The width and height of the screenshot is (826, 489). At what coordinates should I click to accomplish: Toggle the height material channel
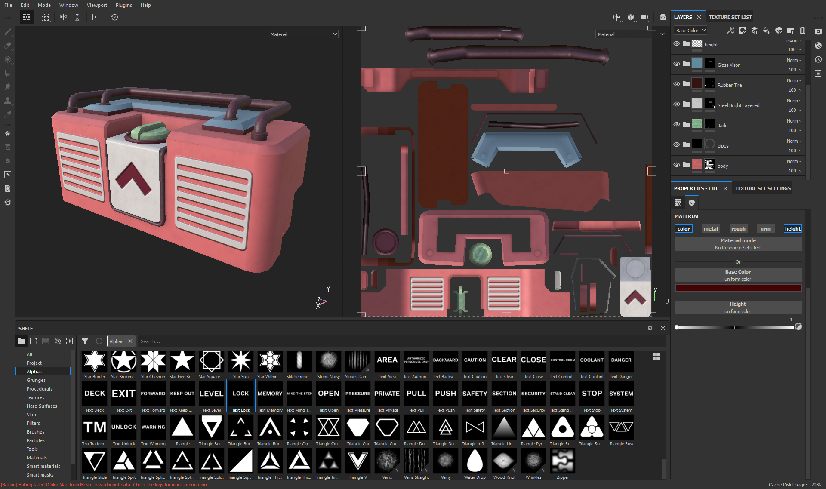[792, 229]
